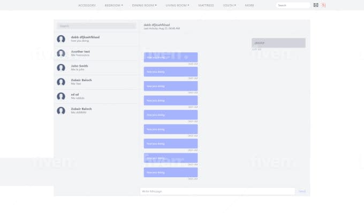Open John Smith conversation
364x213 pixels.
pyautogui.click(x=96, y=68)
